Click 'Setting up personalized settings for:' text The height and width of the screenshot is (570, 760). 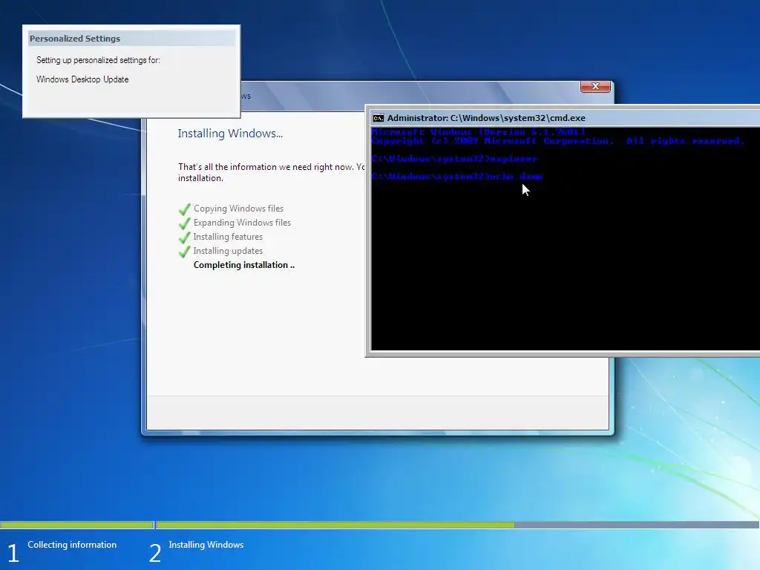(x=98, y=60)
